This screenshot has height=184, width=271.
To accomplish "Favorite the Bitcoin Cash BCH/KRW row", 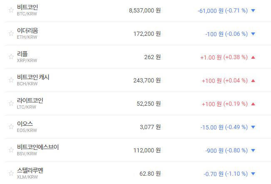I will (11, 80).
